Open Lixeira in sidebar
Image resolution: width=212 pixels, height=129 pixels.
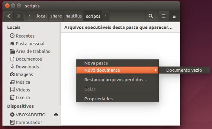click(x=23, y=97)
